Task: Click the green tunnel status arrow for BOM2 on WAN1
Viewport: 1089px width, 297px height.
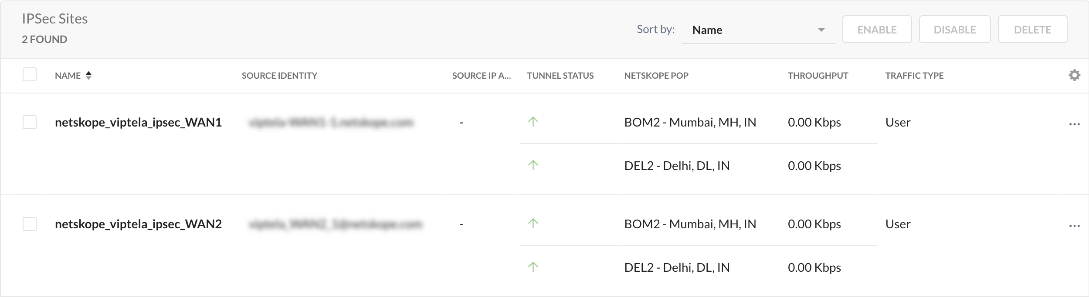Action: (x=533, y=122)
